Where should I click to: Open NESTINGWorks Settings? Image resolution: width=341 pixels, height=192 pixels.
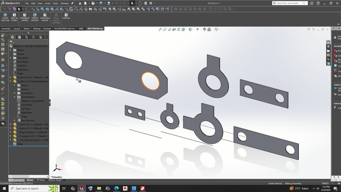pos(66,16)
